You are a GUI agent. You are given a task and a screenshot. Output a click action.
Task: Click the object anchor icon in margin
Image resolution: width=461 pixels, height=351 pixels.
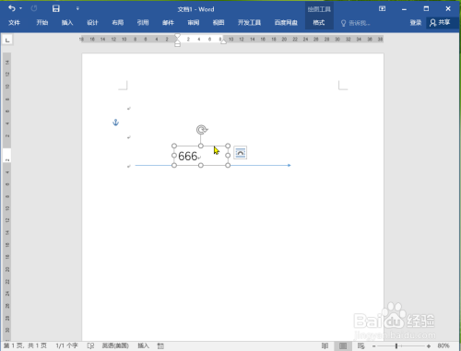point(115,123)
